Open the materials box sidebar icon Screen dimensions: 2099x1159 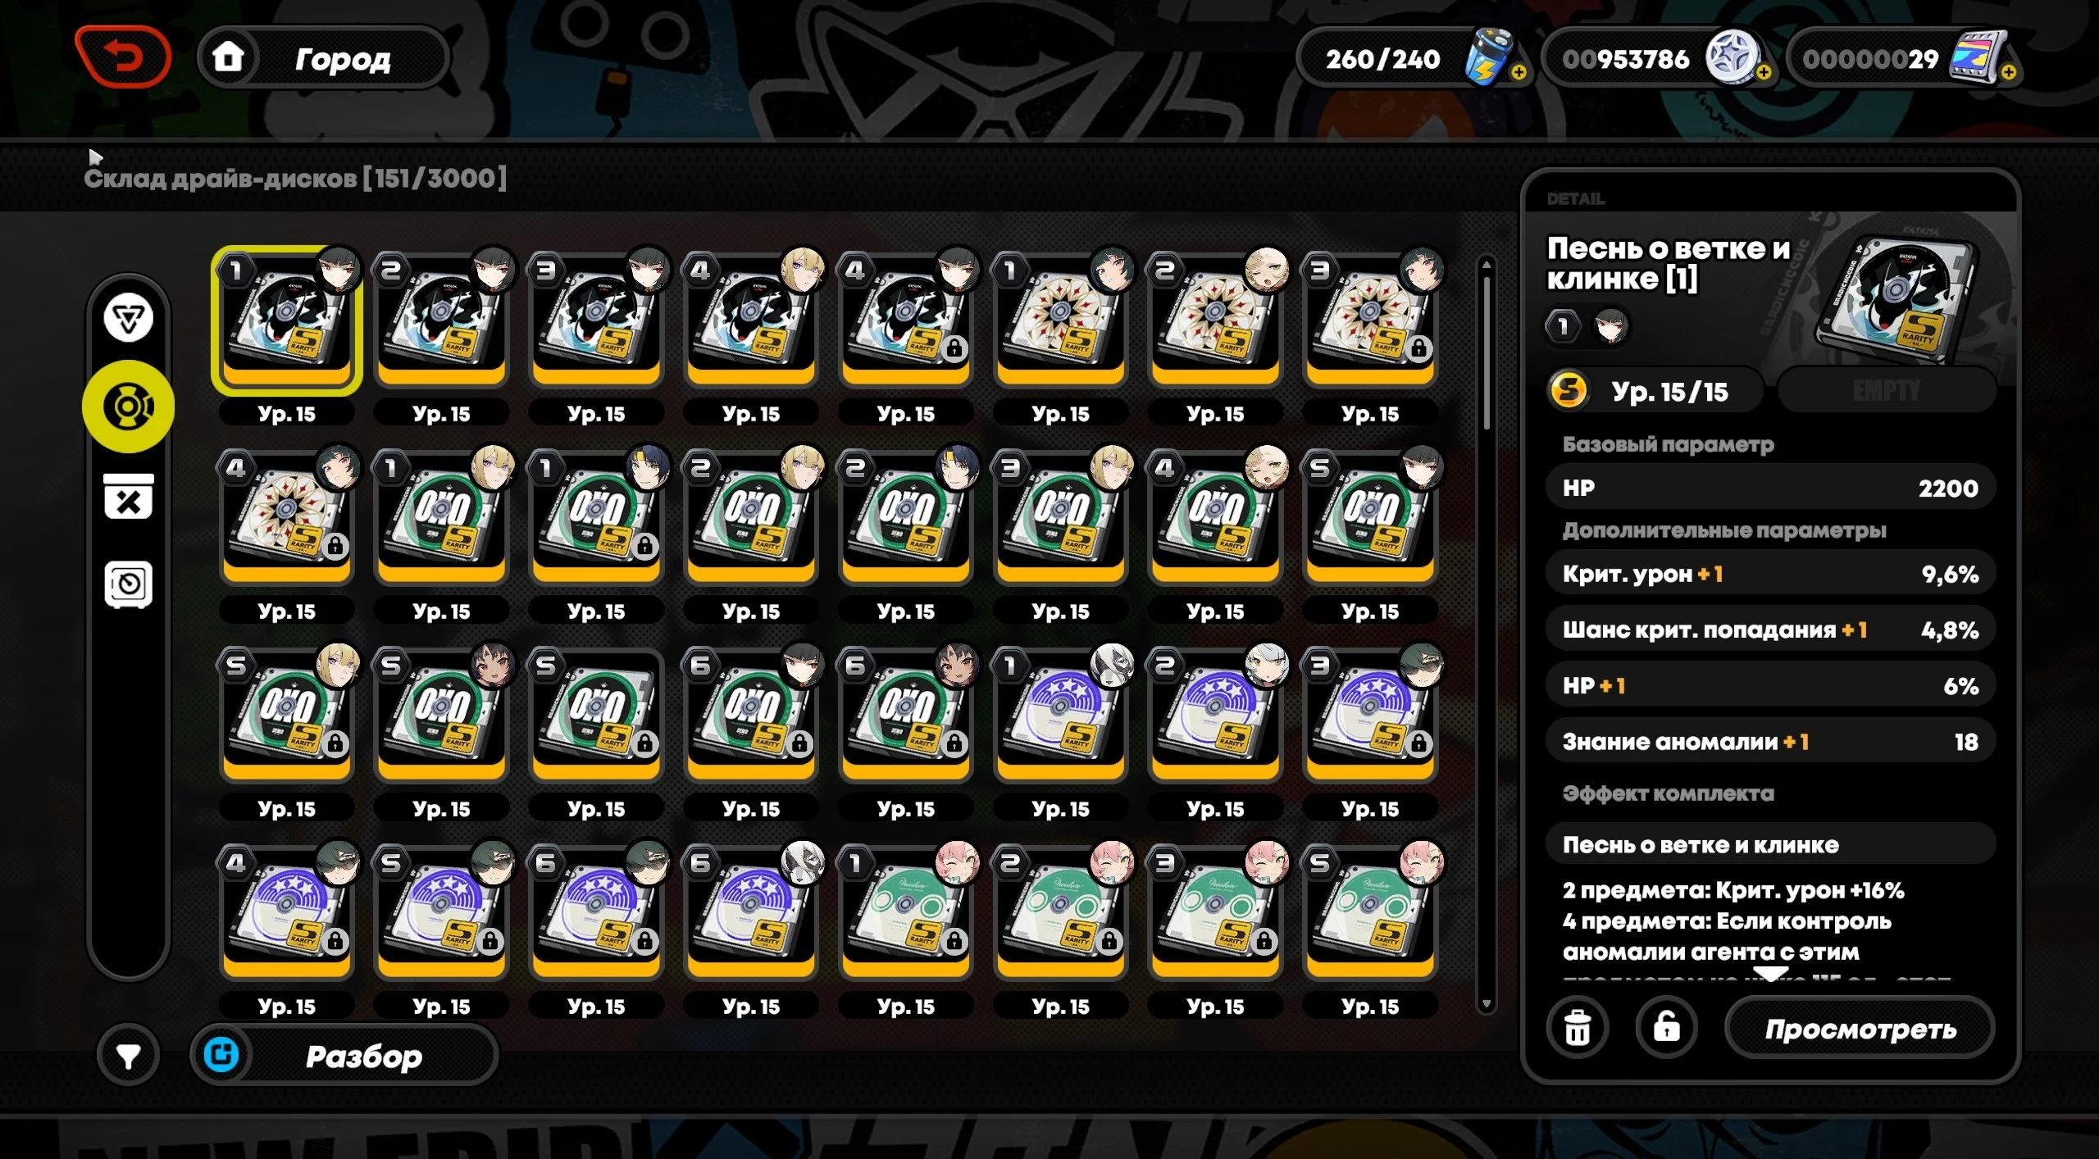click(128, 496)
